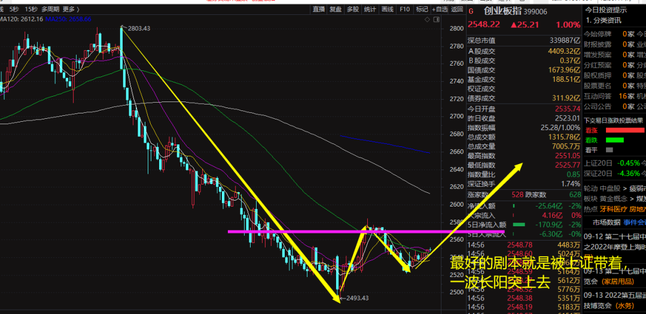Viewport: 646px width, 314px height.
Task: Open the 直播 live broadcast toolbar button
Action: coord(318,9)
